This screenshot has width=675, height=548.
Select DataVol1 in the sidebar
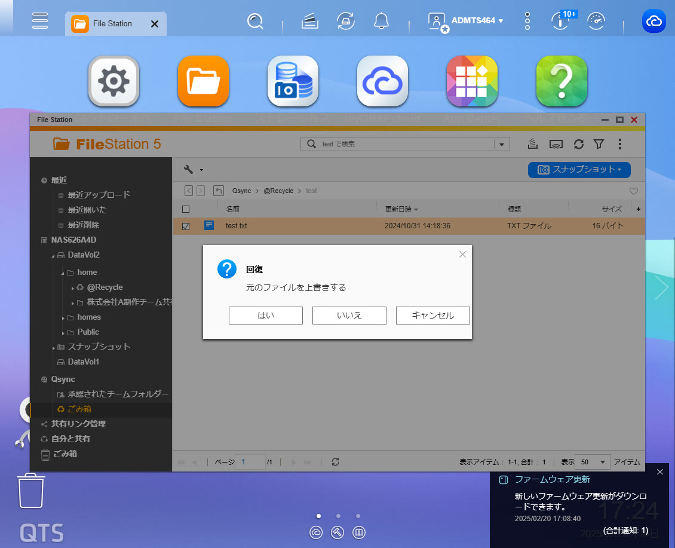(x=83, y=362)
